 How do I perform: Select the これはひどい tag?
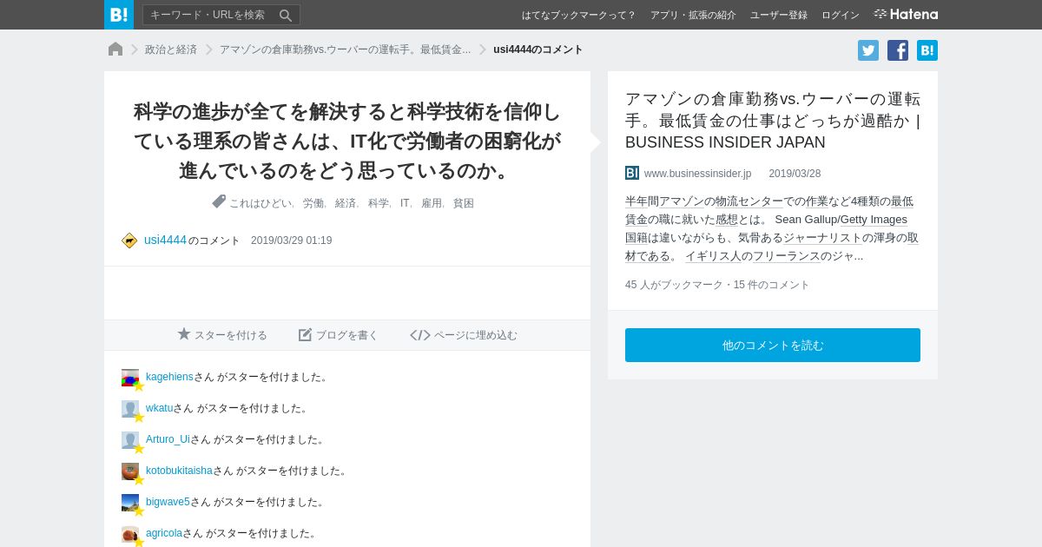tap(260, 203)
